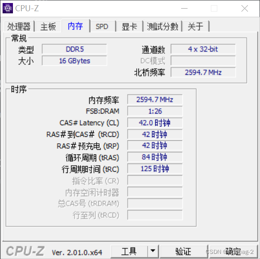This screenshot has height=259, width=260.
Task: Click the 行周期时间 (tRC) label
Action: pos(91,169)
